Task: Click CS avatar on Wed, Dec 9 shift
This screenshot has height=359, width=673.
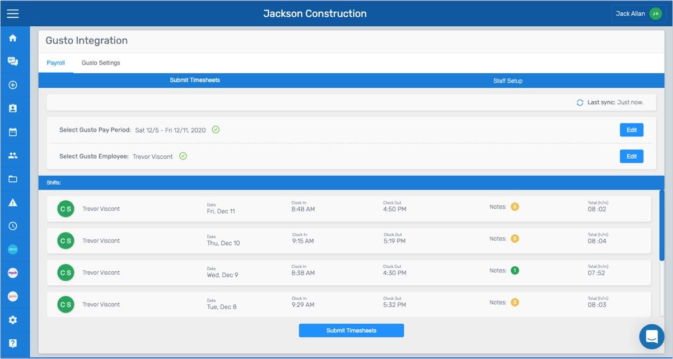Action: tap(66, 272)
